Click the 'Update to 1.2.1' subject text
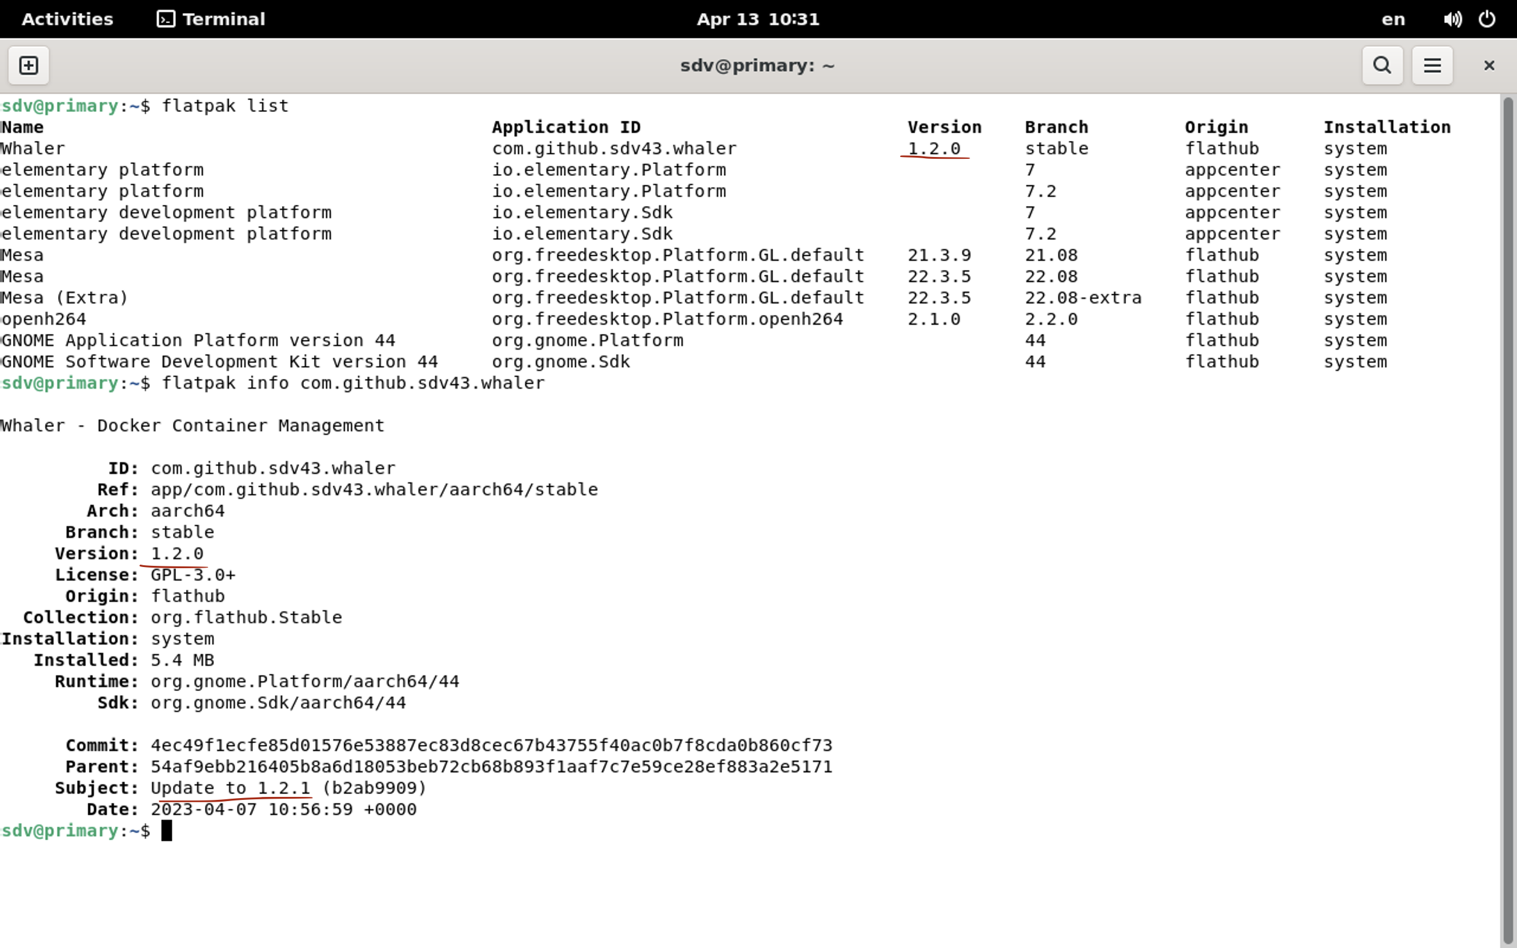Image resolution: width=1517 pixels, height=948 pixels. pos(230,788)
